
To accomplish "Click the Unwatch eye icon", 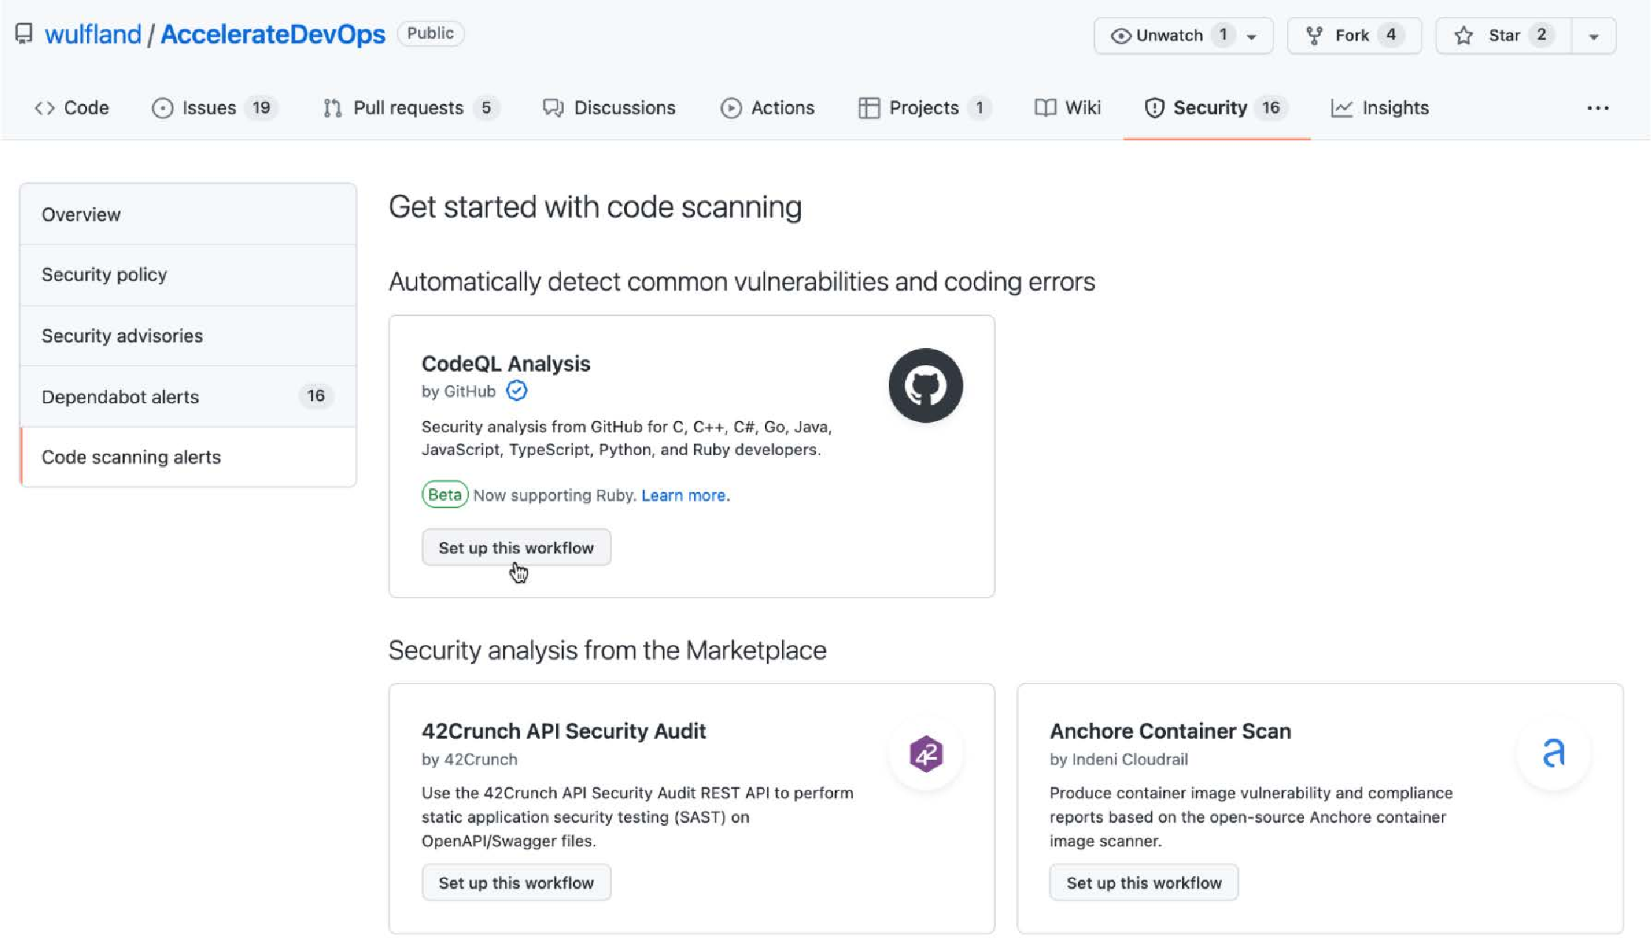I will click(1120, 35).
